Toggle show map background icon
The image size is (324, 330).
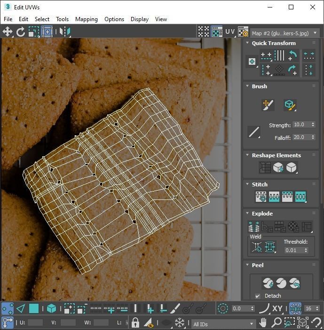[217, 32]
